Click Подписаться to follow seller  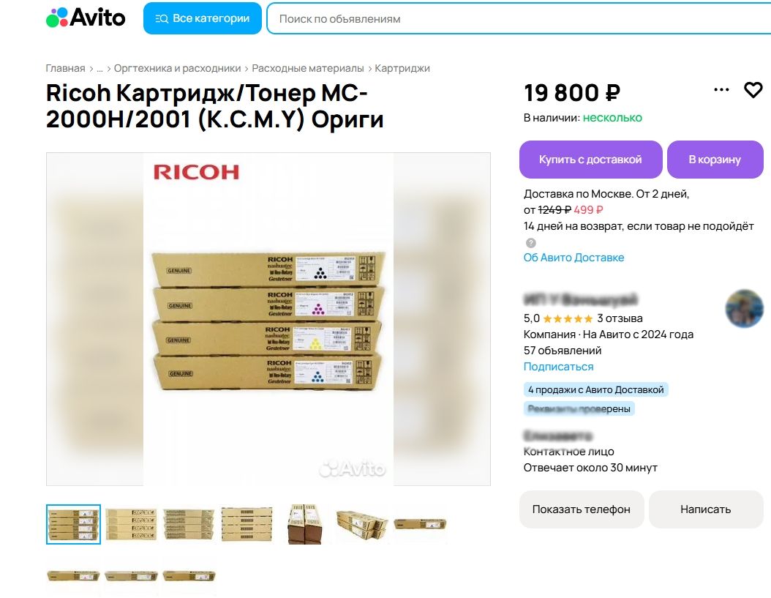tap(558, 367)
